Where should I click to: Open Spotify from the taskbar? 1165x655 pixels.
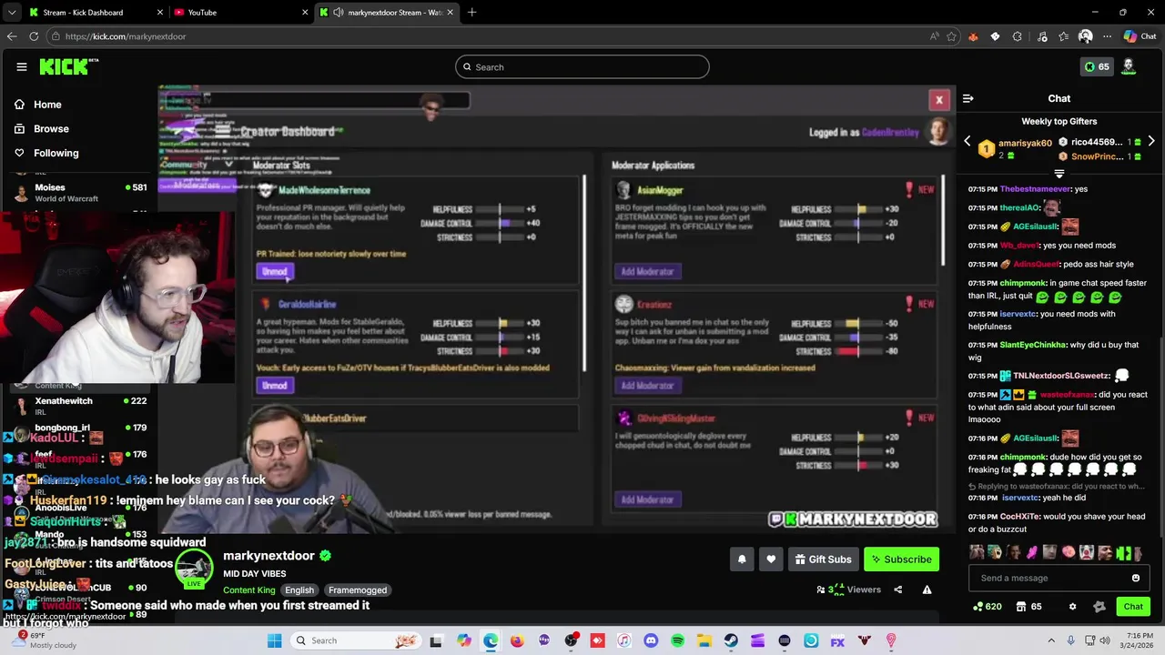point(677,640)
